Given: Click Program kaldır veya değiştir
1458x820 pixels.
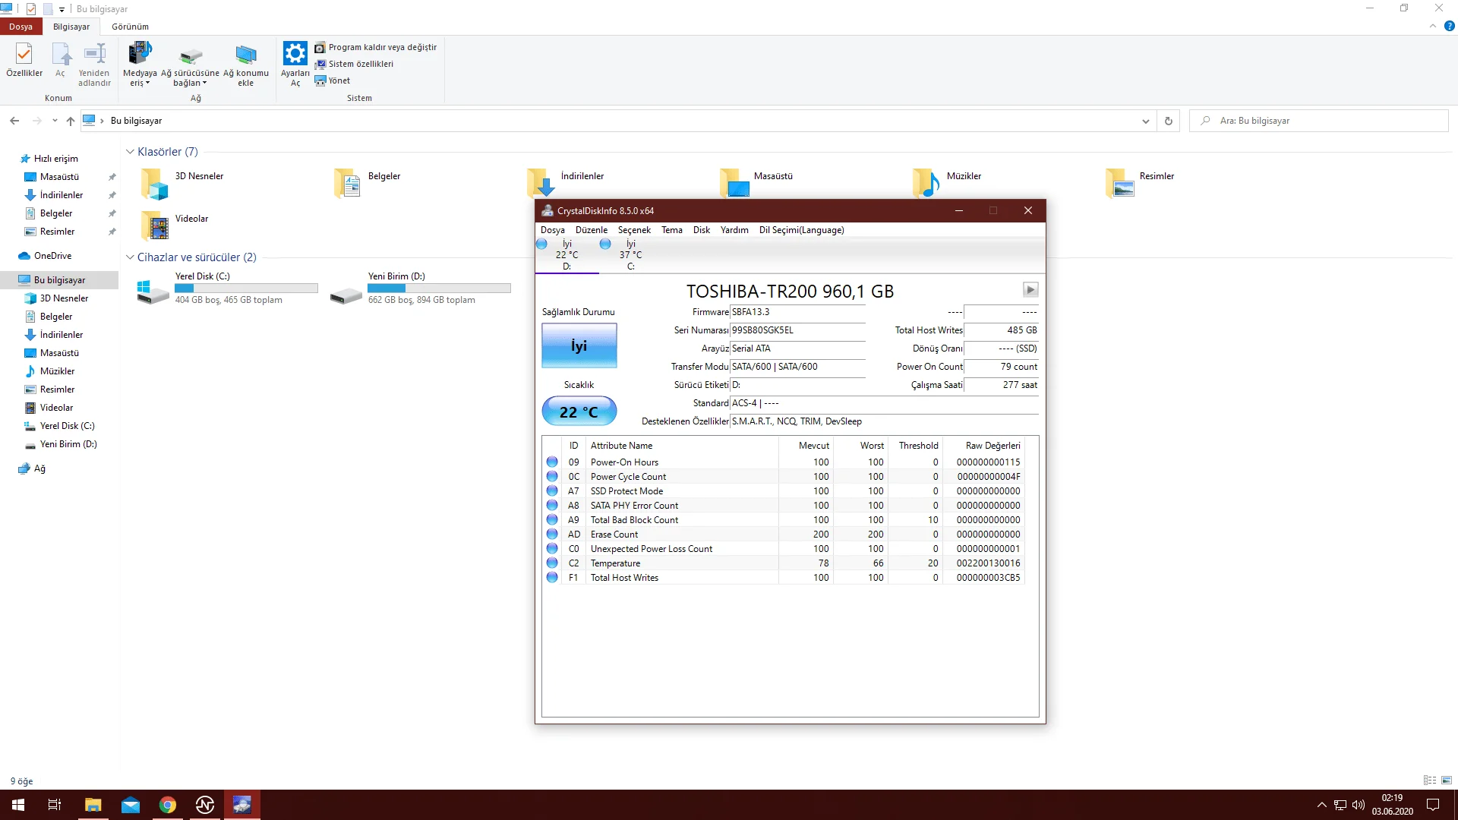Looking at the screenshot, I should click(x=376, y=47).
